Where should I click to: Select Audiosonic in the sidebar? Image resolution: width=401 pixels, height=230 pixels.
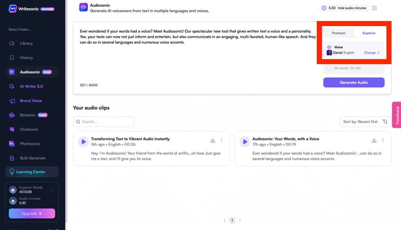tap(32, 72)
